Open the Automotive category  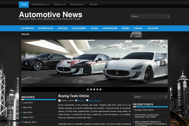pos(27,28)
